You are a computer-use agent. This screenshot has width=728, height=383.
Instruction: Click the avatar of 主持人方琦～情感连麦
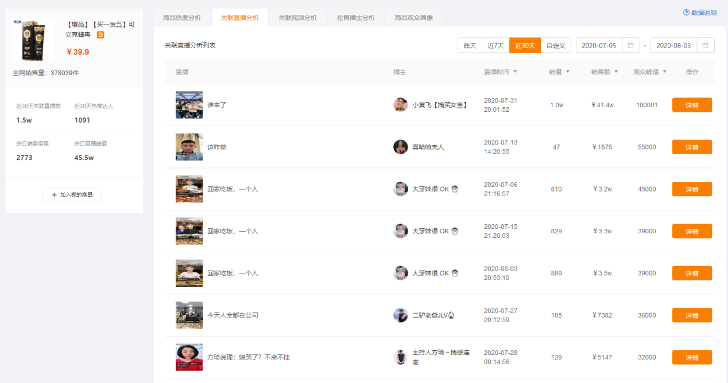click(x=401, y=357)
